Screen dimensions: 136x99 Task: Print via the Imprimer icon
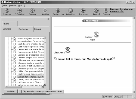coord(83,11)
